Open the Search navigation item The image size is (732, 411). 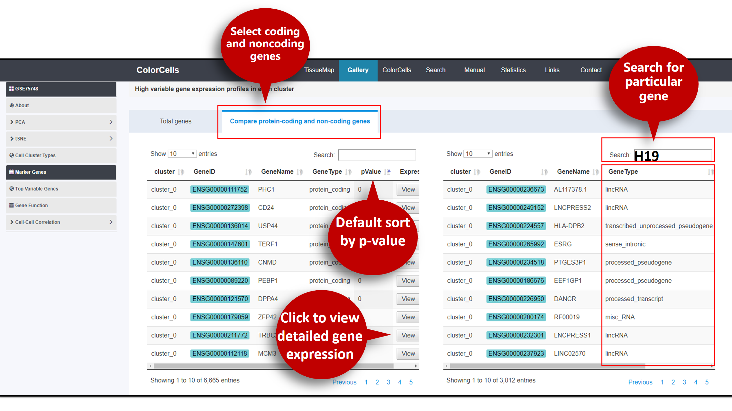435,70
